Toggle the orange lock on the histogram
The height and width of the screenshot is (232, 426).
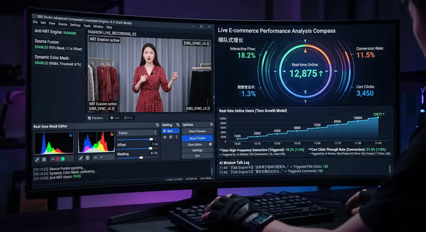112,134
